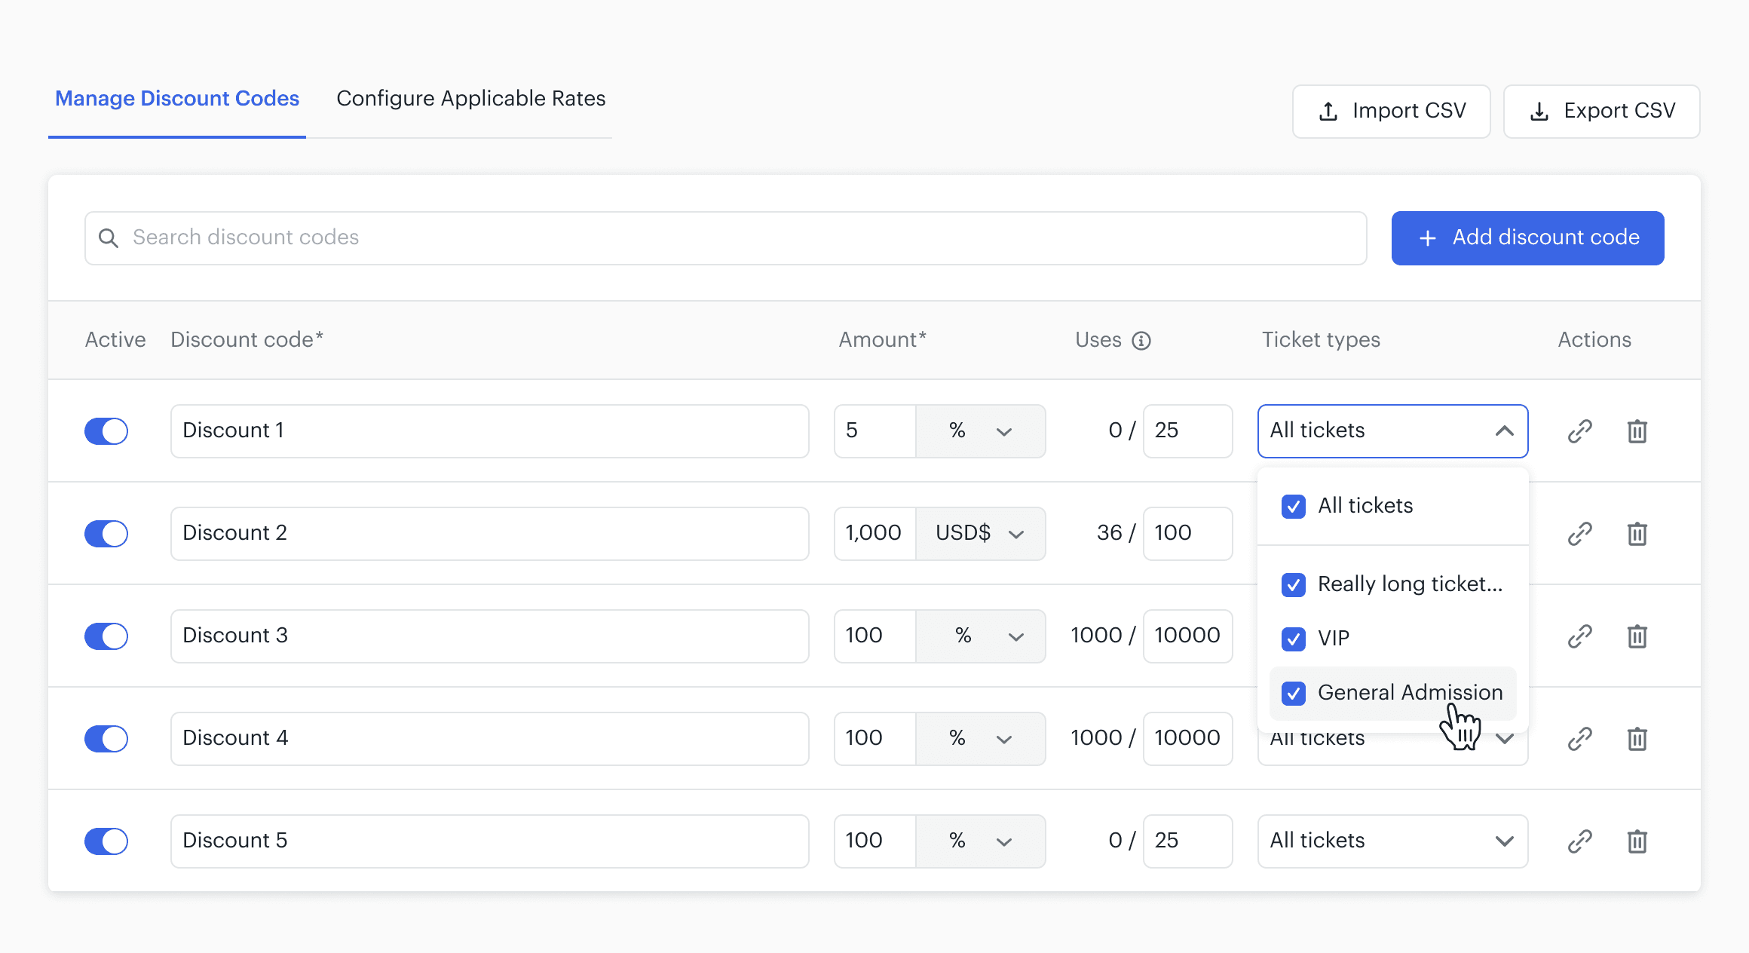Click the Discount 3 code name field
Viewport: 1749px width, 953px height.
[x=489, y=636]
